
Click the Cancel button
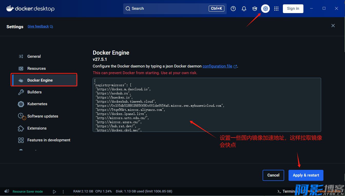click(x=273, y=175)
